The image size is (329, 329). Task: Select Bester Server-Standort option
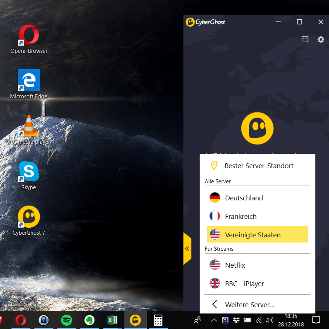tap(257, 166)
